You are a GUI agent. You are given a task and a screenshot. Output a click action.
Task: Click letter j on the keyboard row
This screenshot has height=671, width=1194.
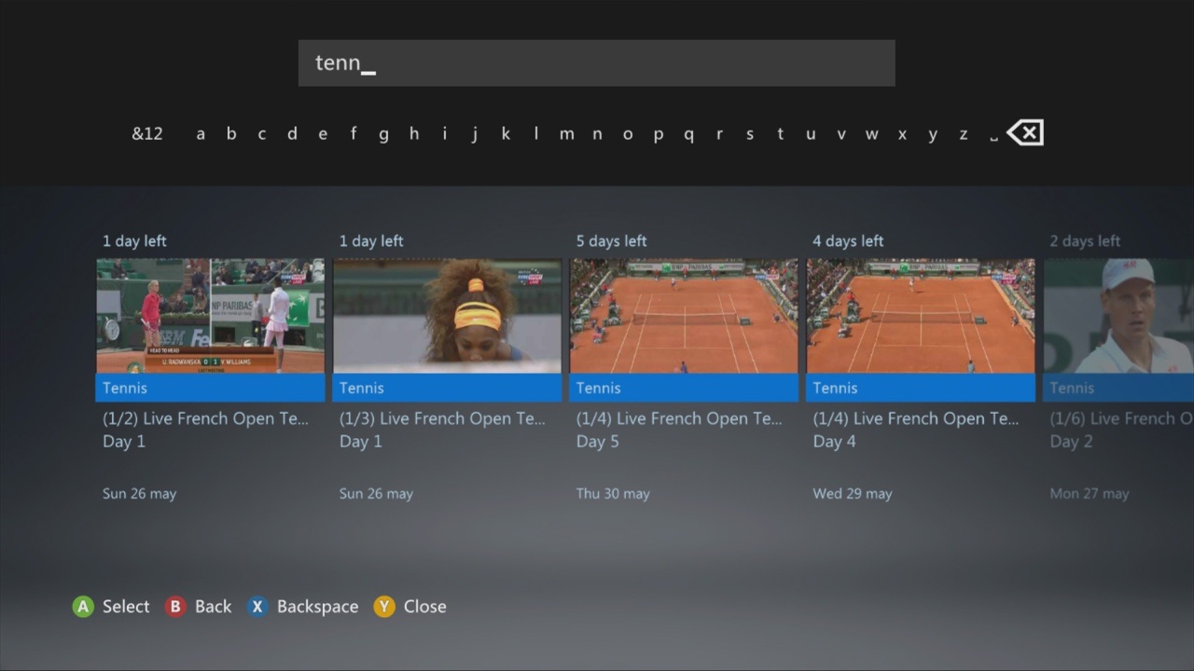(475, 135)
